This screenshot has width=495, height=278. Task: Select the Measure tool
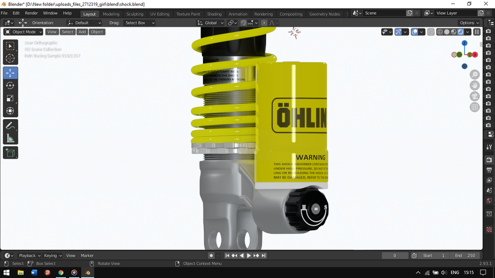10,138
